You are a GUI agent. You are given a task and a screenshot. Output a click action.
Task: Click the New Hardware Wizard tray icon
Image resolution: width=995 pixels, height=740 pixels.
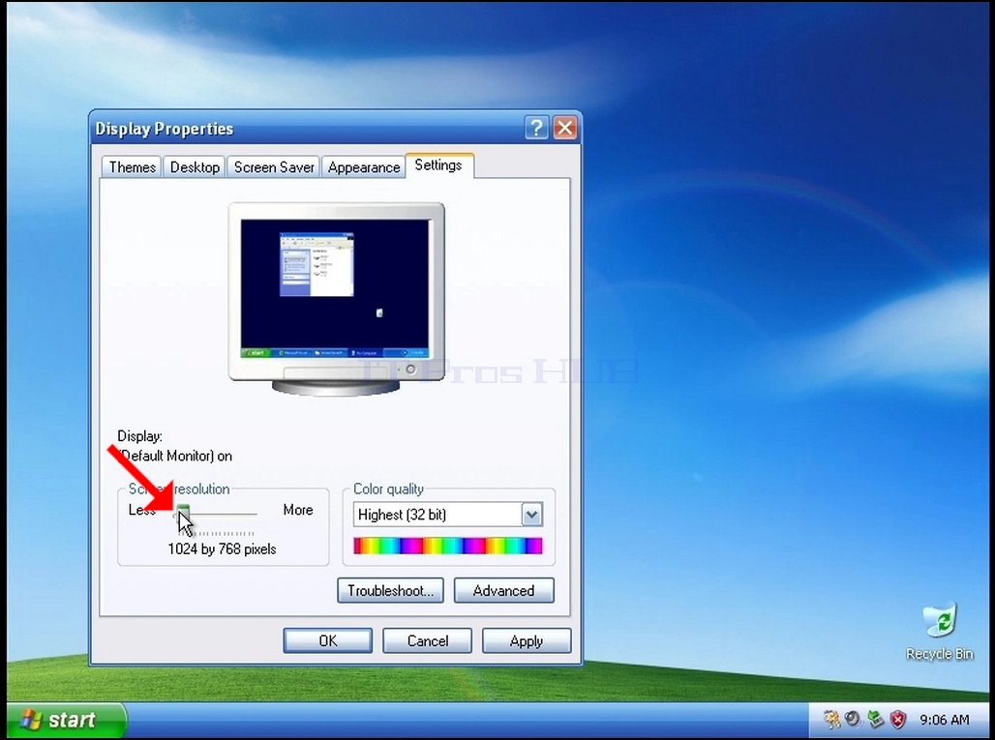click(x=830, y=719)
